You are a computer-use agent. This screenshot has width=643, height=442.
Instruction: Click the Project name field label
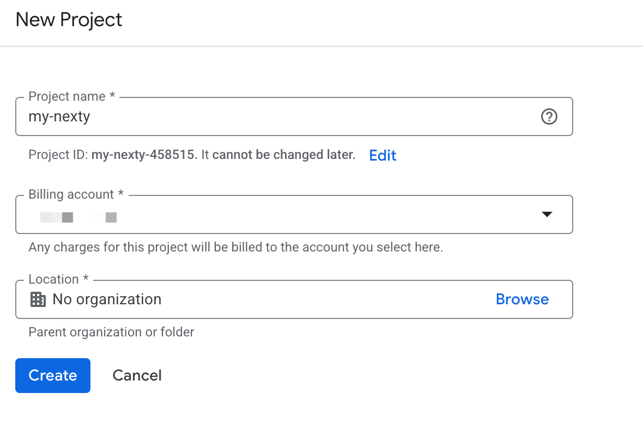tap(71, 96)
